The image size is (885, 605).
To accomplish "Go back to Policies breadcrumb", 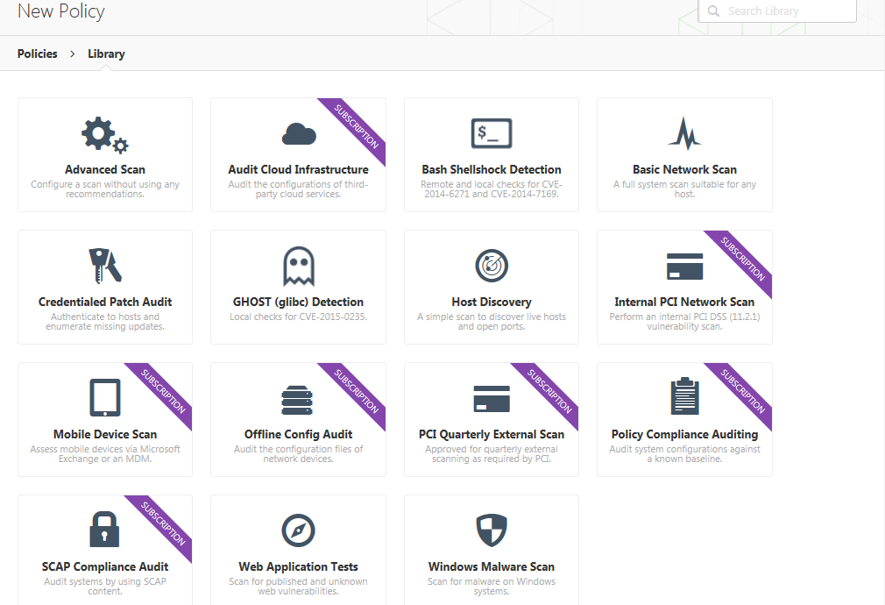I will pos(38,53).
